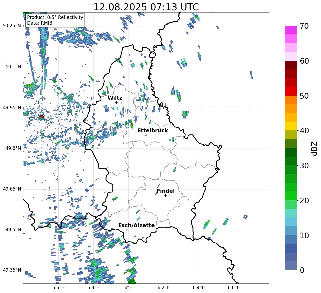The height and width of the screenshot is (293, 321).
Task: Click the 49.35°N latitude label
Action: click(12, 270)
